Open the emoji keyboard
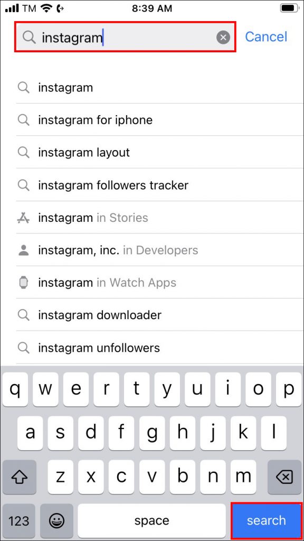The height and width of the screenshot is (541, 304). coord(56,520)
